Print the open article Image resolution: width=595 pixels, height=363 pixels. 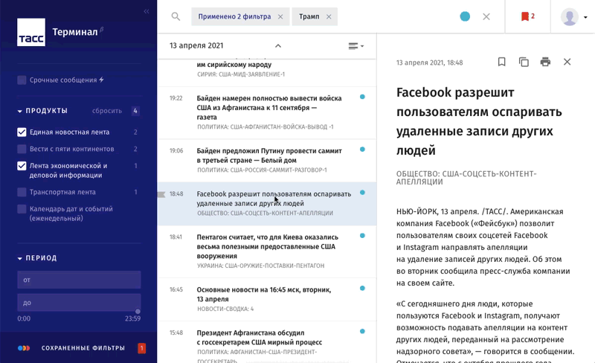point(545,62)
